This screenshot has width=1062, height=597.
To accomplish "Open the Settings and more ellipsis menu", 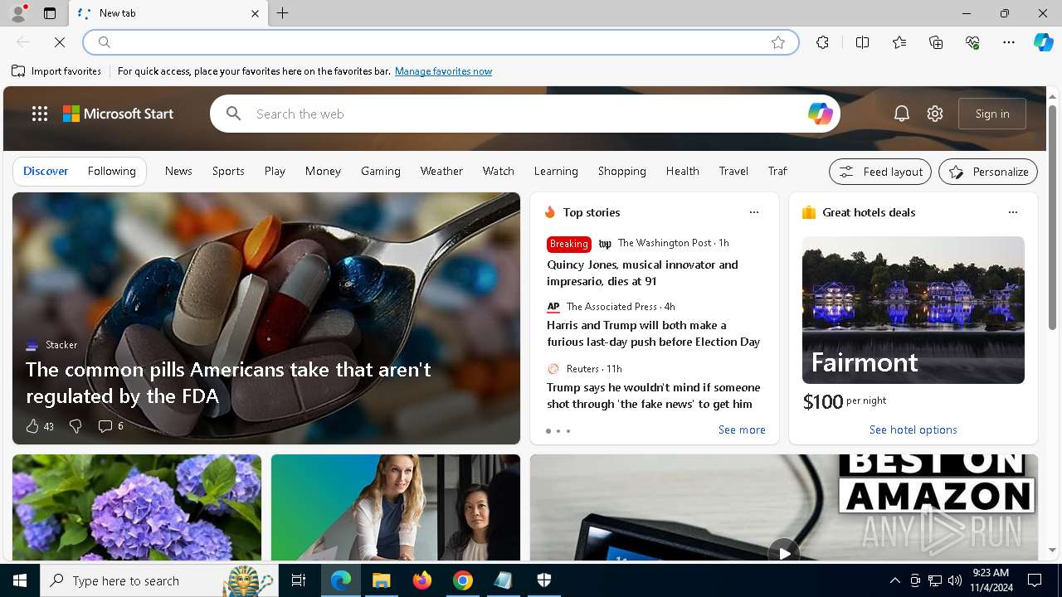I will pyautogui.click(x=1009, y=42).
